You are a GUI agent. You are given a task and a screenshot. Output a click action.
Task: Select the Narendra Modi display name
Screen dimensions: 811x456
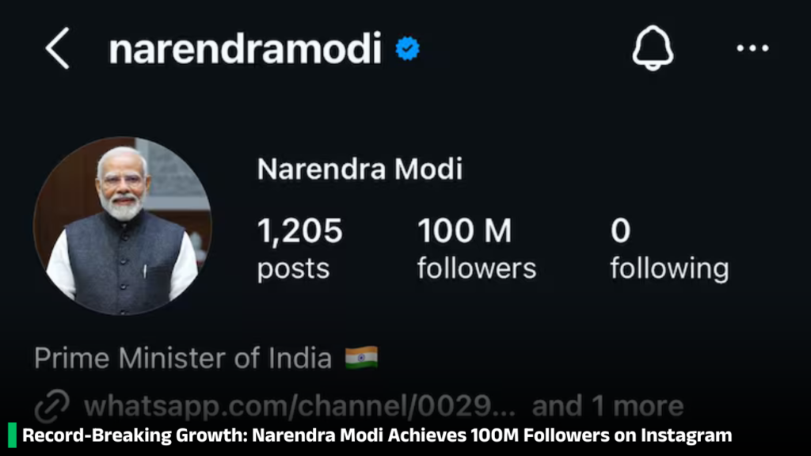[x=360, y=169]
